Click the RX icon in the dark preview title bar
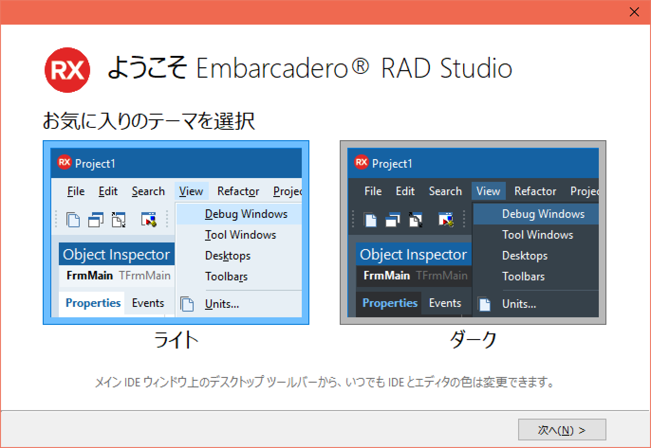The height and width of the screenshot is (448, 651). [361, 163]
